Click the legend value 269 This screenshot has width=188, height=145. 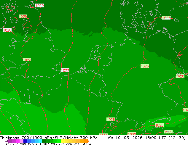(x=23, y=144)
